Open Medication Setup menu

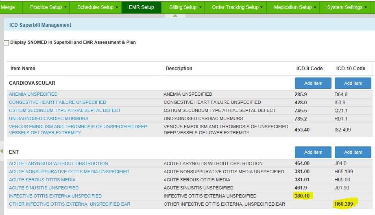pyautogui.click(x=295, y=7)
